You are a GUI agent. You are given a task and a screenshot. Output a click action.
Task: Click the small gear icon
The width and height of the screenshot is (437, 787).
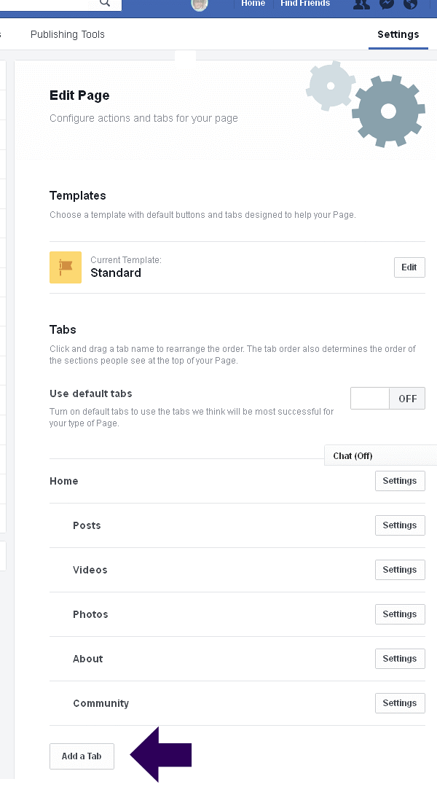pos(330,86)
